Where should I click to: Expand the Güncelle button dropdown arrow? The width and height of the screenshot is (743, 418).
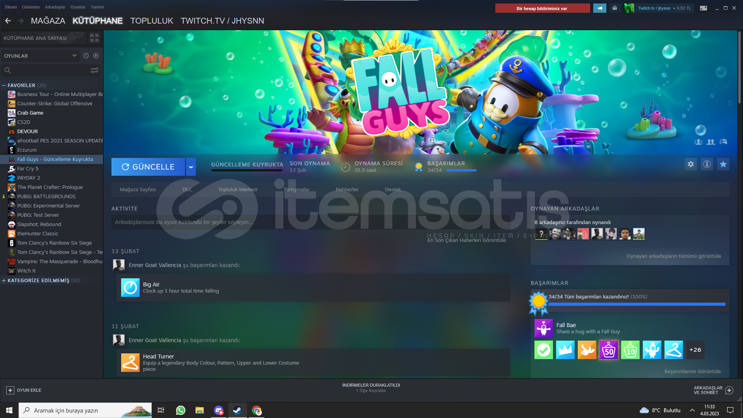[x=191, y=167]
